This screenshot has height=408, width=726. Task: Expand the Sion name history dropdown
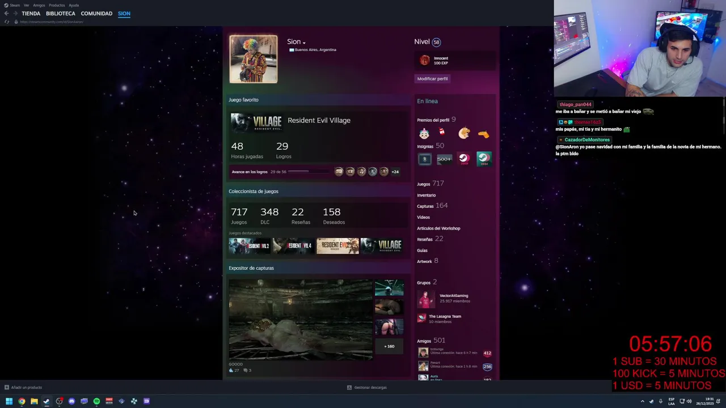(304, 42)
